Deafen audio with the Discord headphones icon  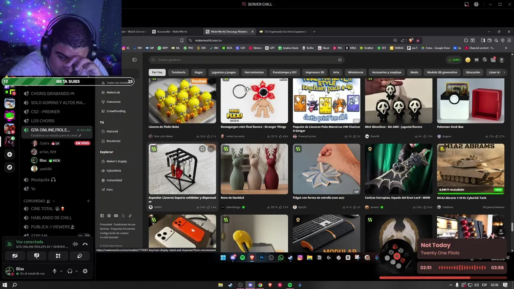[70, 271]
